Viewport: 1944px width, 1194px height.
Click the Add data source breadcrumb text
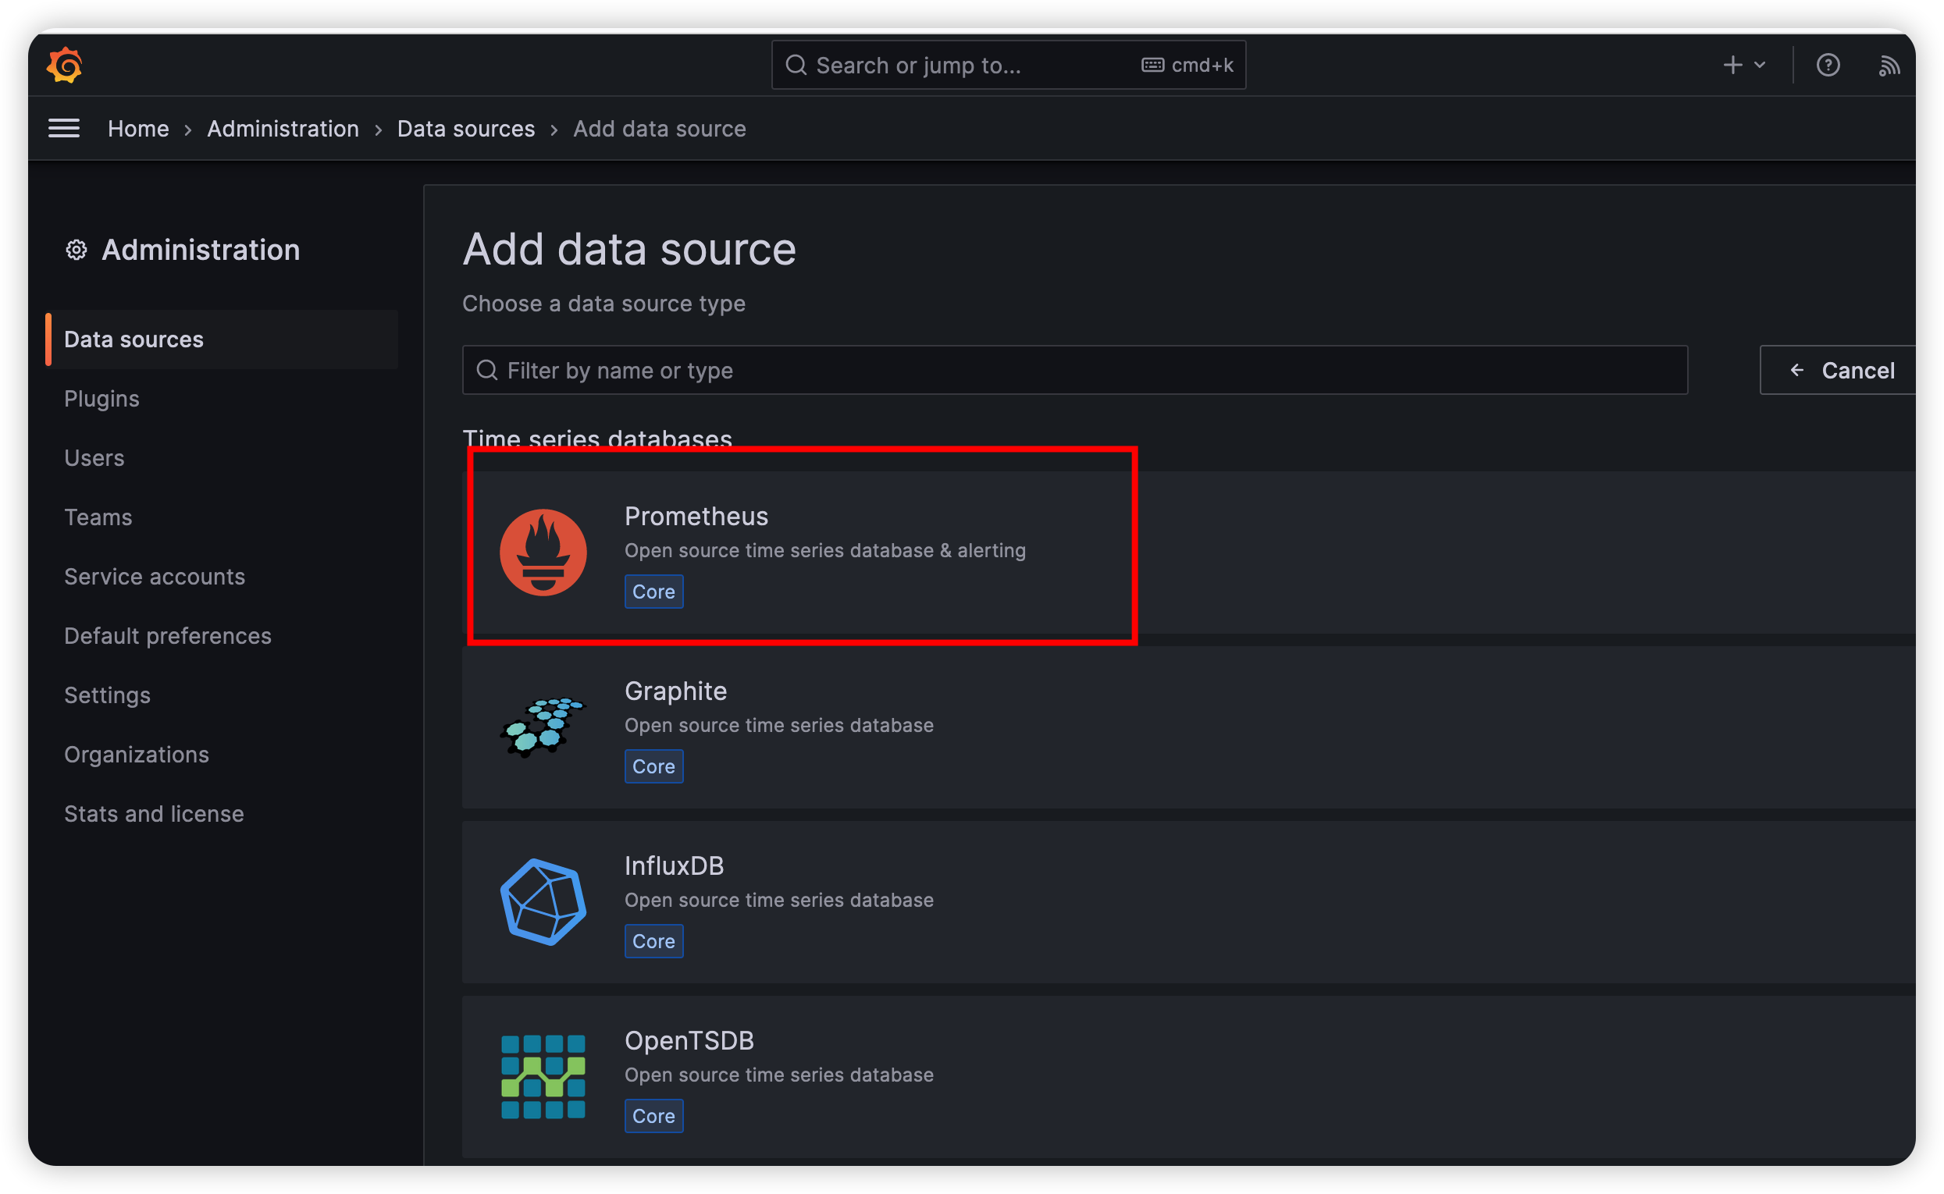coord(660,129)
